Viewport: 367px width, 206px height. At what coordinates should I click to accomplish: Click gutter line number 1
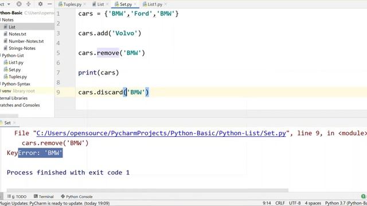(58, 14)
